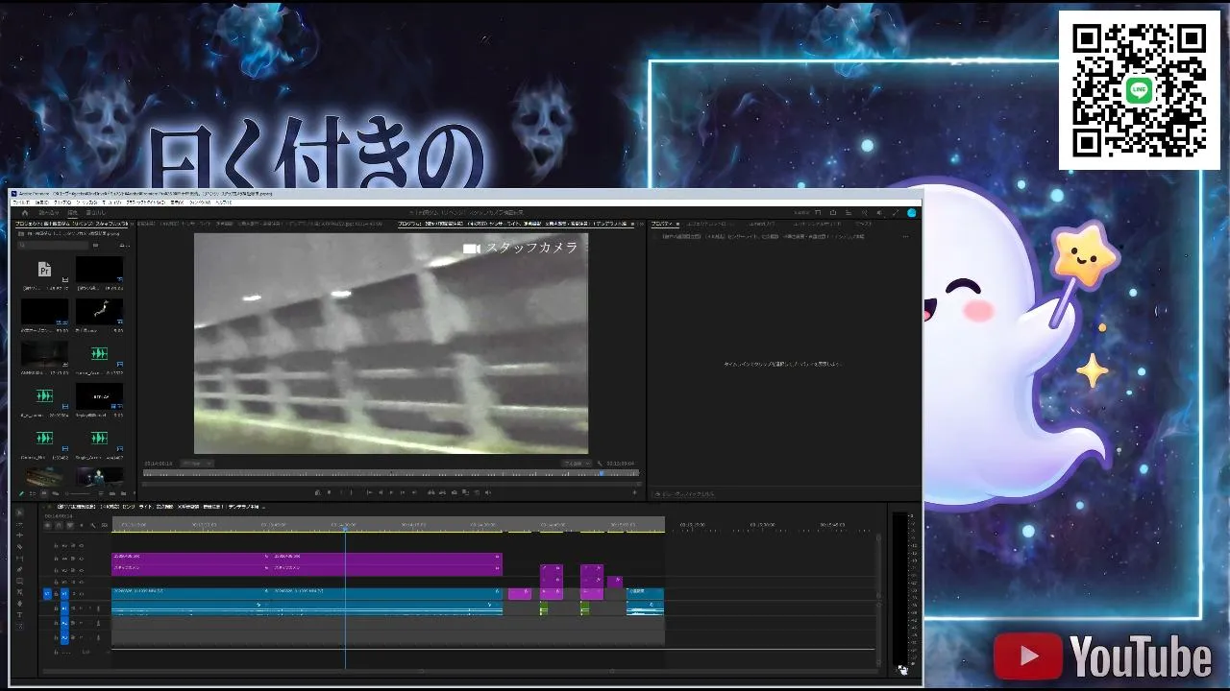Play the Program monitor sequence
This screenshot has height=691, width=1230.
(x=391, y=492)
